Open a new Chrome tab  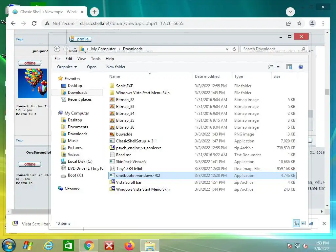click(x=94, y=12)
